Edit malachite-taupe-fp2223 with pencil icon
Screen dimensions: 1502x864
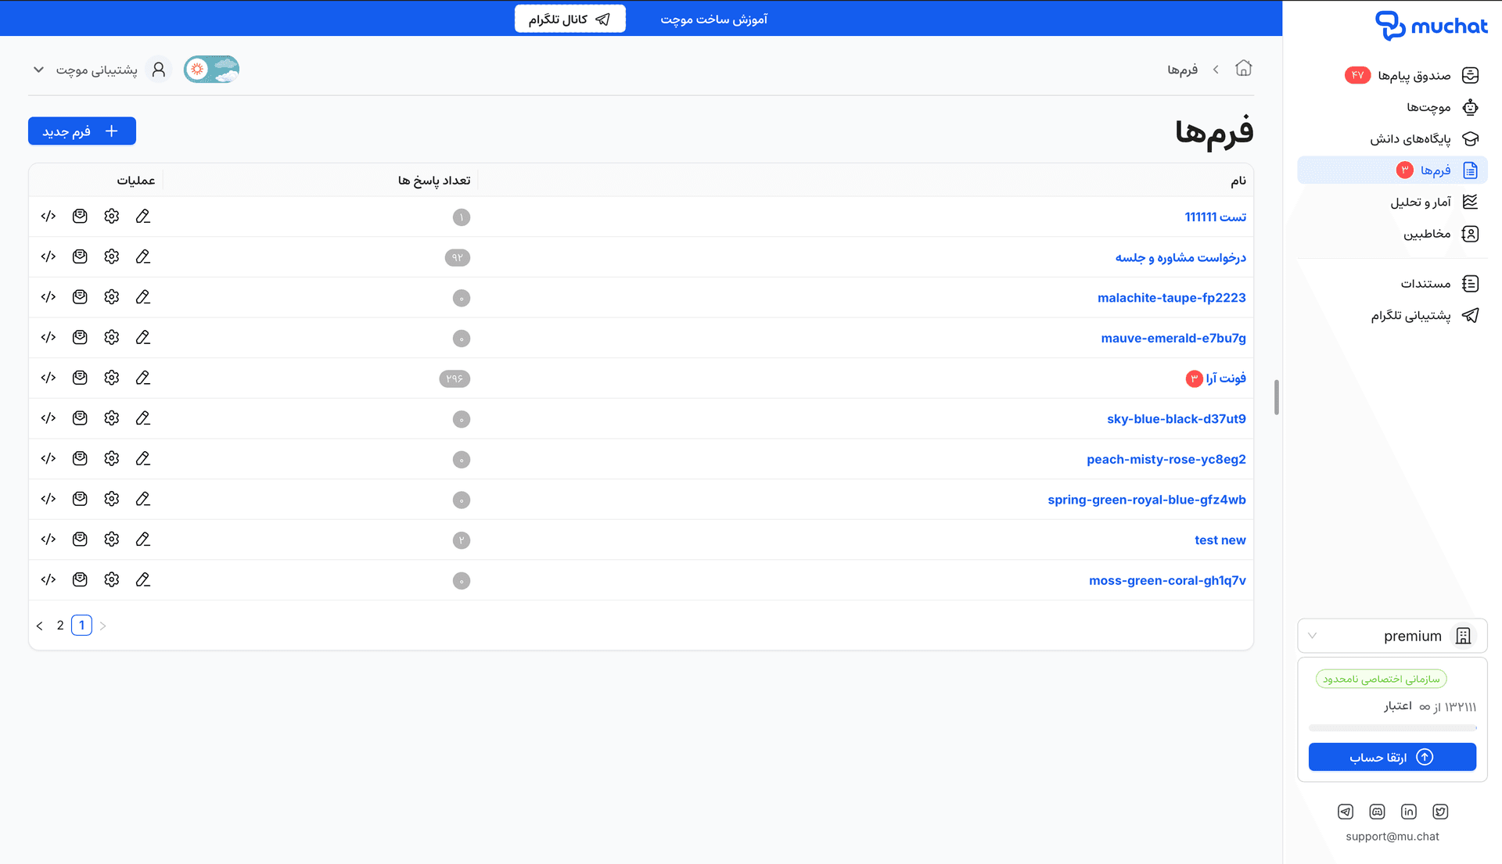tap(142, 297)
